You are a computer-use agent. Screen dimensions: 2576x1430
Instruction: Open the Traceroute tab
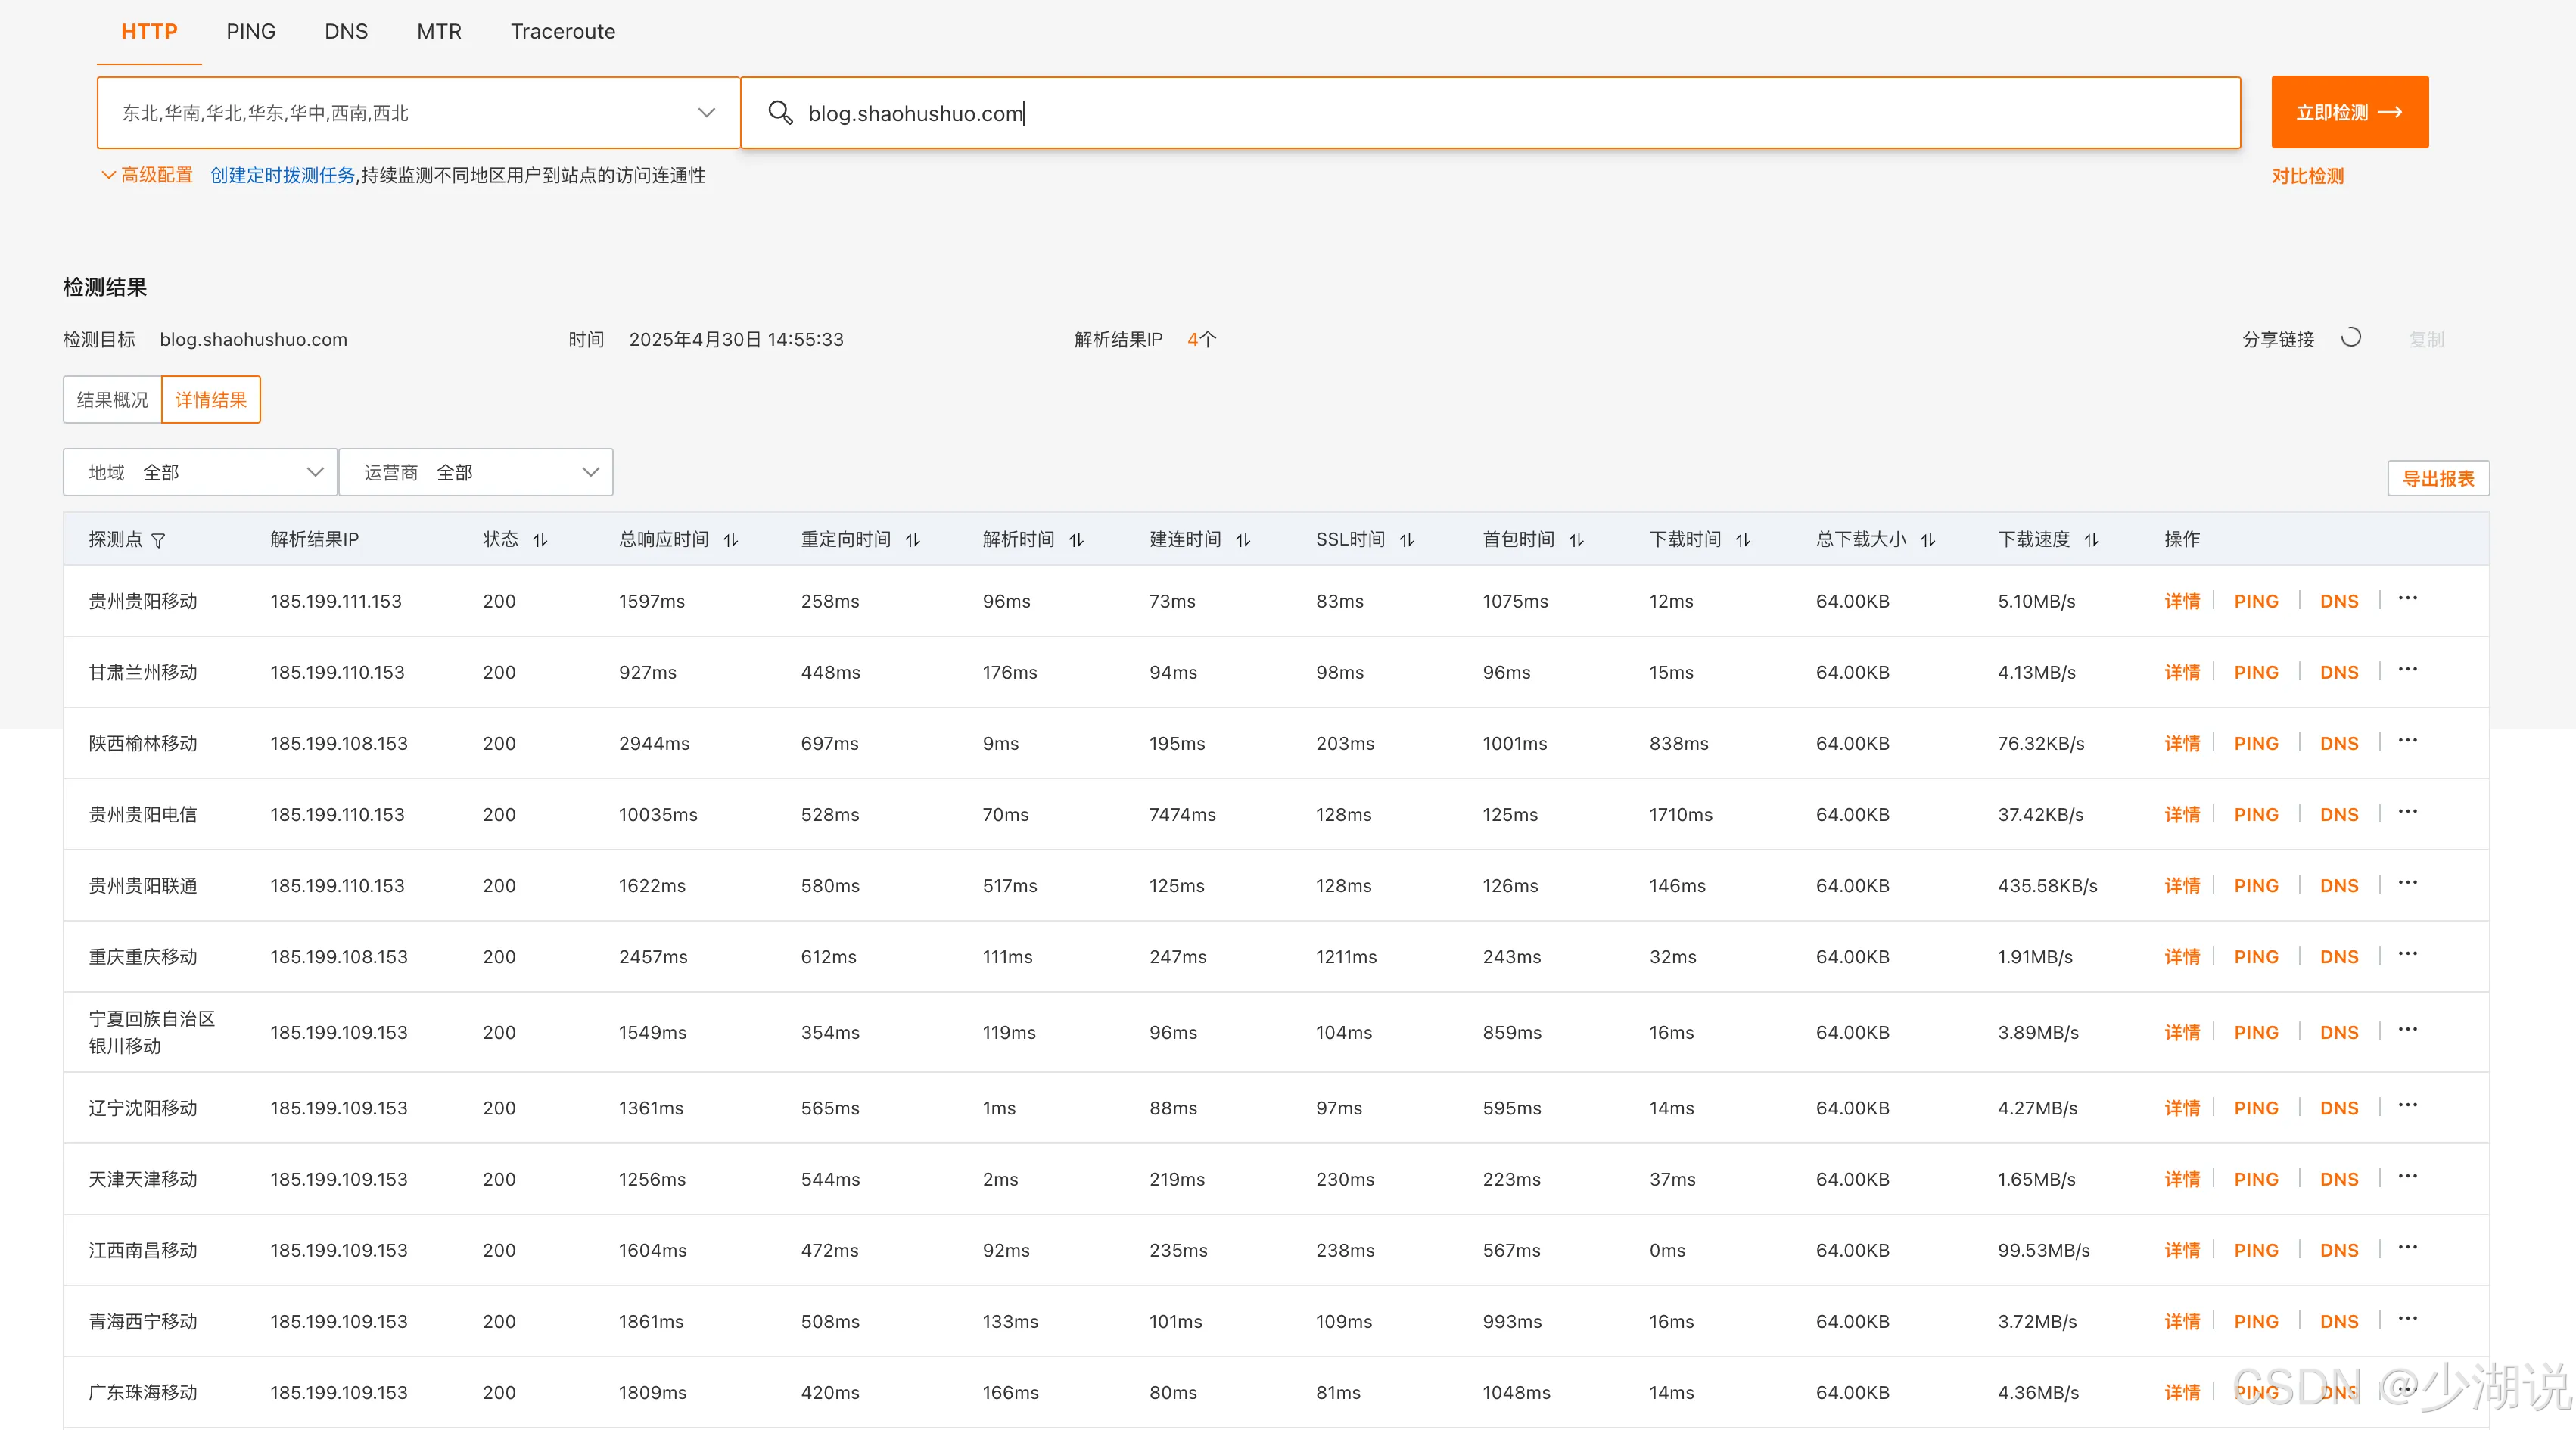coord(563,31)
